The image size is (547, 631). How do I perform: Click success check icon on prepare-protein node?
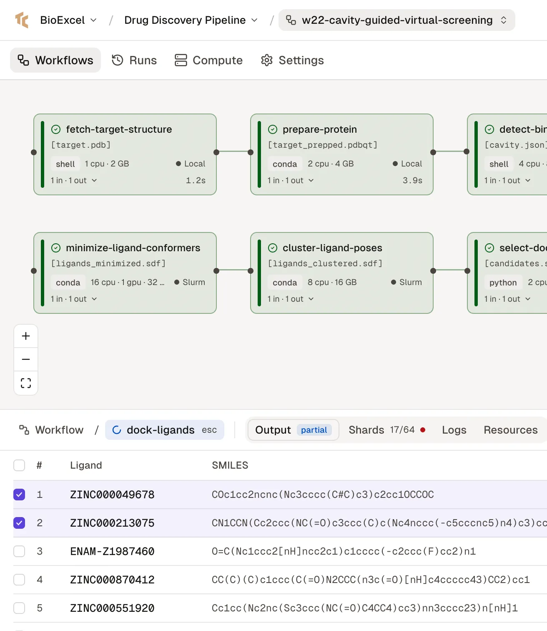click(x=273, y=129)
